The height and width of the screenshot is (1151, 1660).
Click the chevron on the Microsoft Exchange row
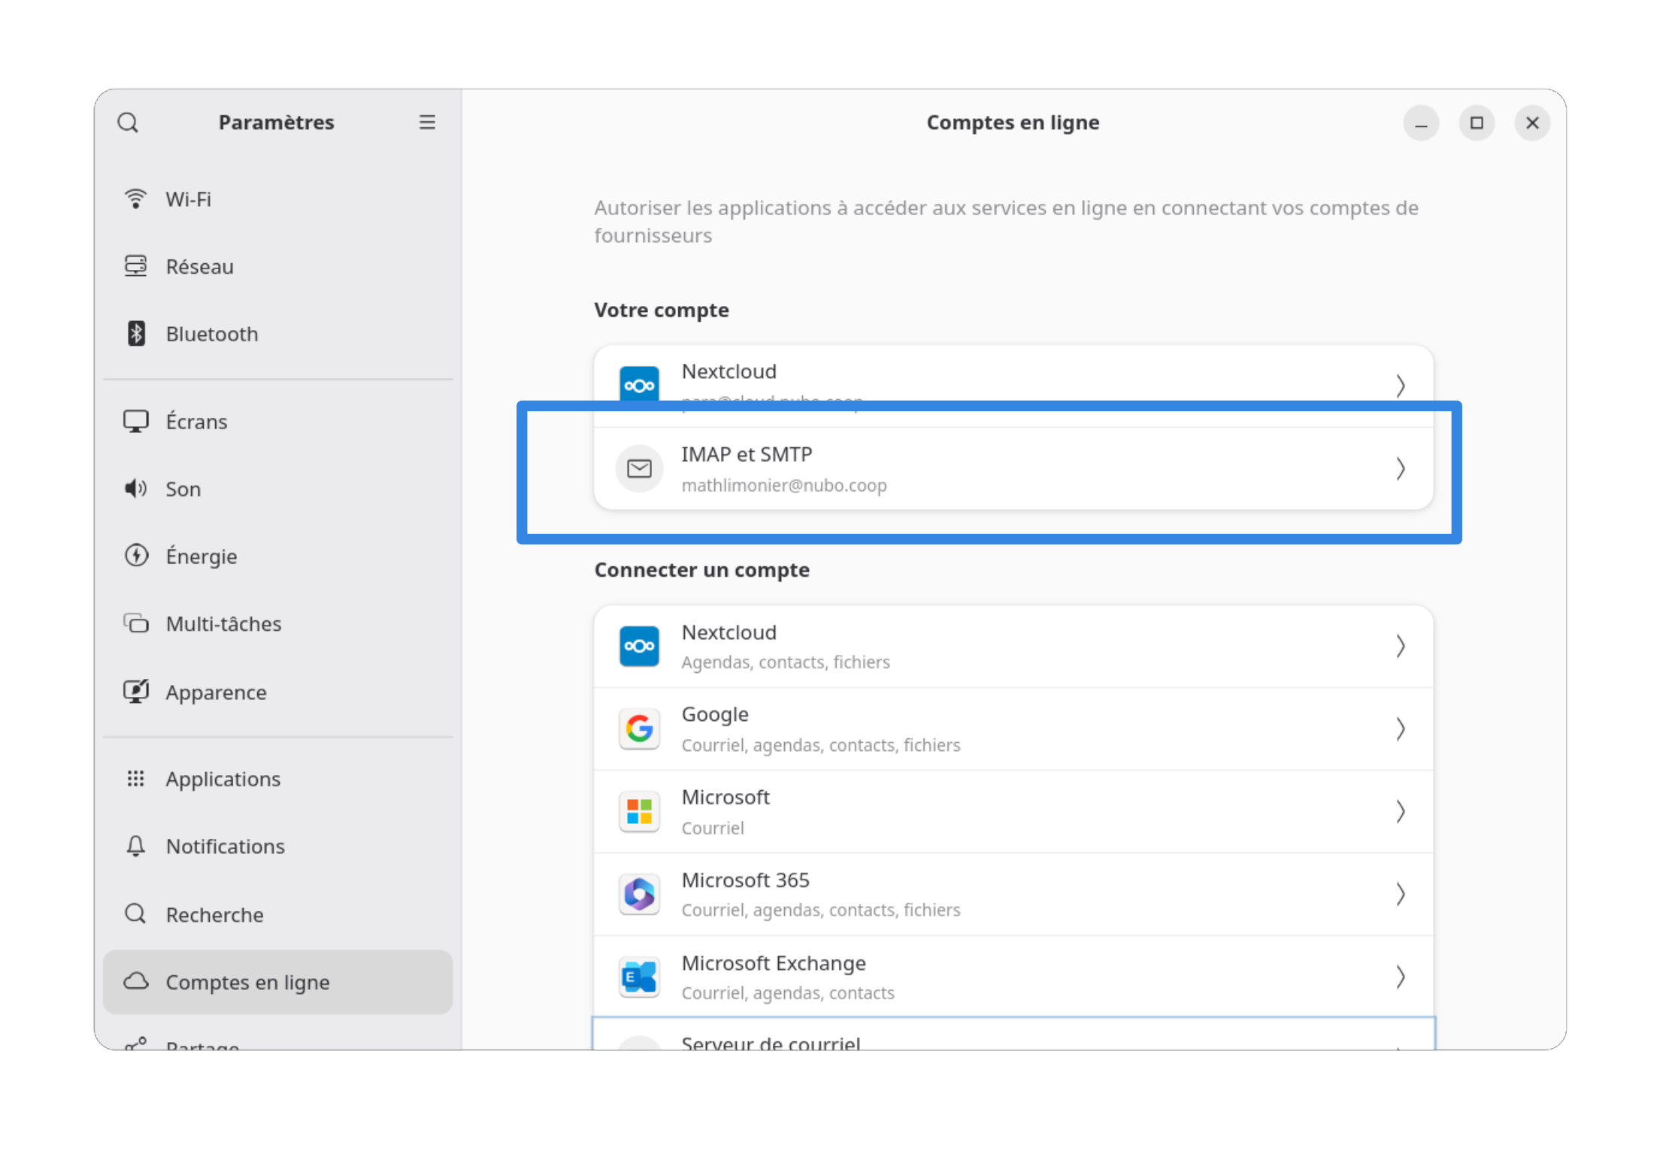click(x=1400, y=977)
